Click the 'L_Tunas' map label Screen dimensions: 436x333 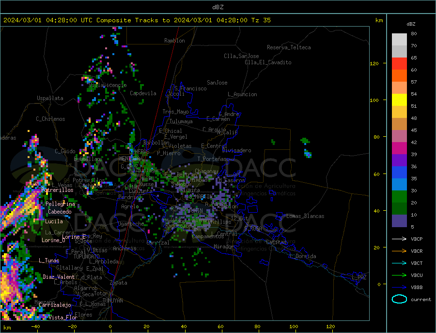pos(49,261)
